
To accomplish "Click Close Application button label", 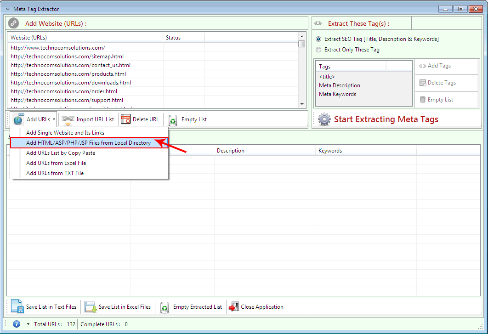I will 262,306.
